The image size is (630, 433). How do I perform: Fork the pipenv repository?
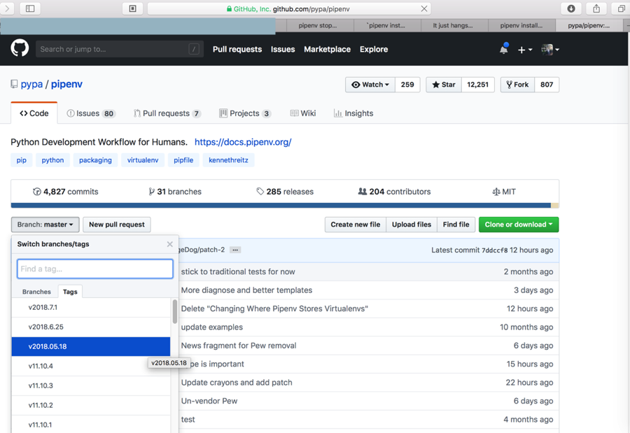coord(517,85)
